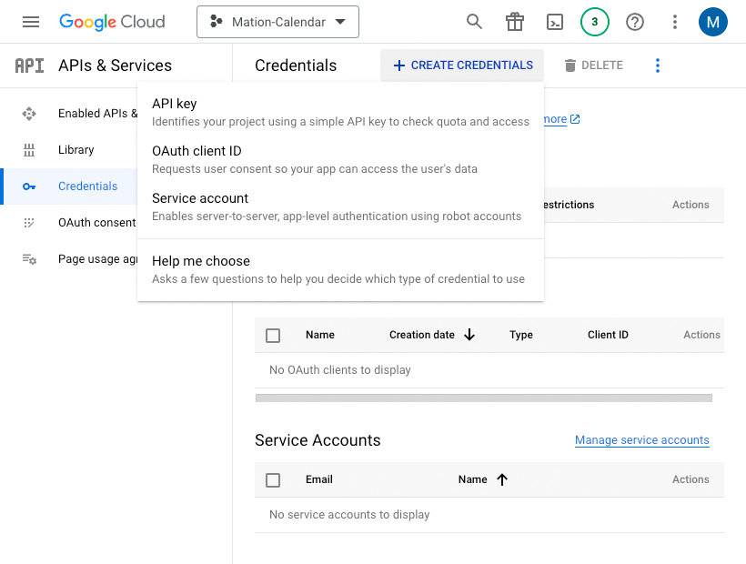The image size is (746, 564).
Task: Click the OAuth consent screen icon
Action: tap(29, 223)
